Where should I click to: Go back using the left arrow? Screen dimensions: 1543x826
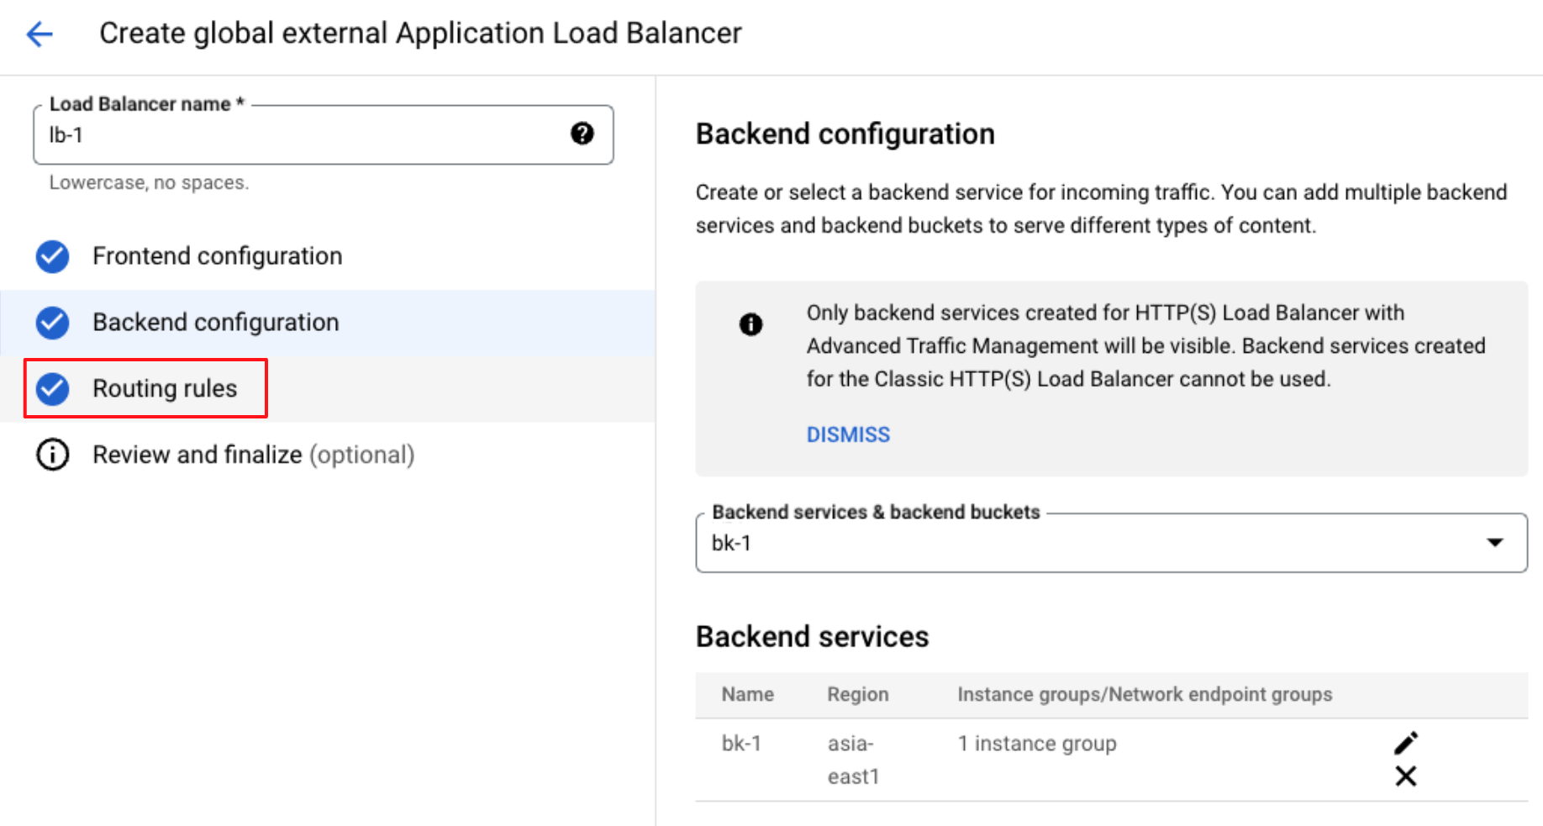39,34
